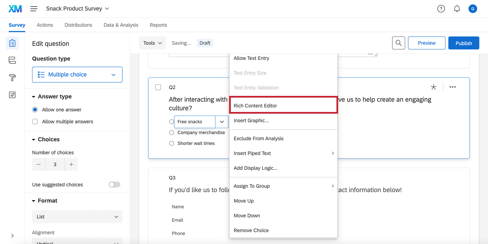Click the Publish button
The image size is (488, 244).
(464, 43)
